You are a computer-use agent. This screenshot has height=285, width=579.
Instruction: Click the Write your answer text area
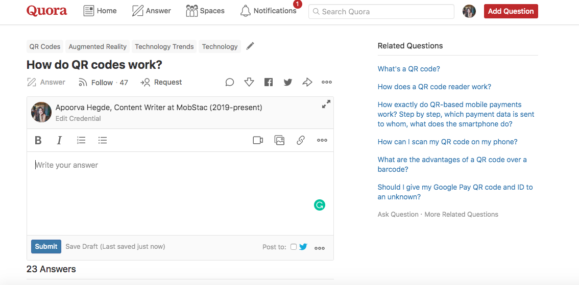point(180,193)
